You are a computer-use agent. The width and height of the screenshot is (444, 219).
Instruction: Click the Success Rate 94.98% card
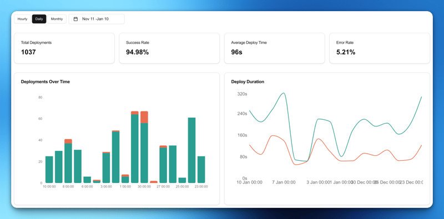(169, 48)
